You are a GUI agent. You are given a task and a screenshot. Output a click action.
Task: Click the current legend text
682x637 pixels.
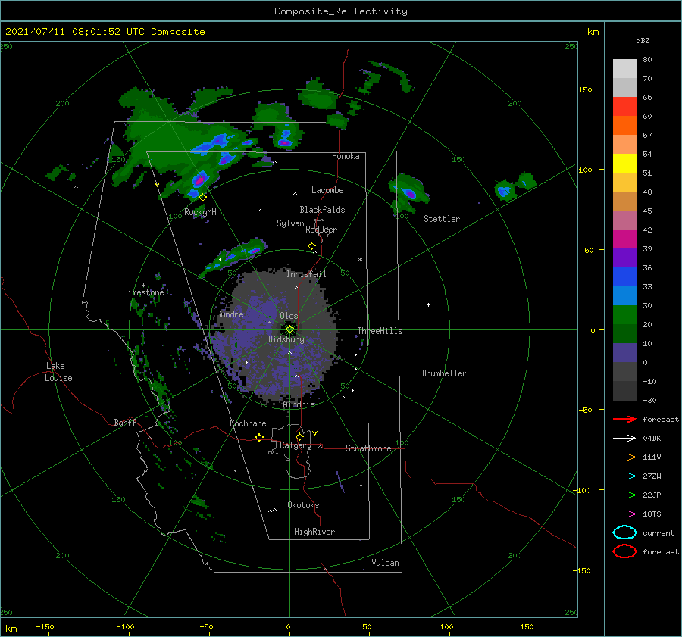pos(659,532)
